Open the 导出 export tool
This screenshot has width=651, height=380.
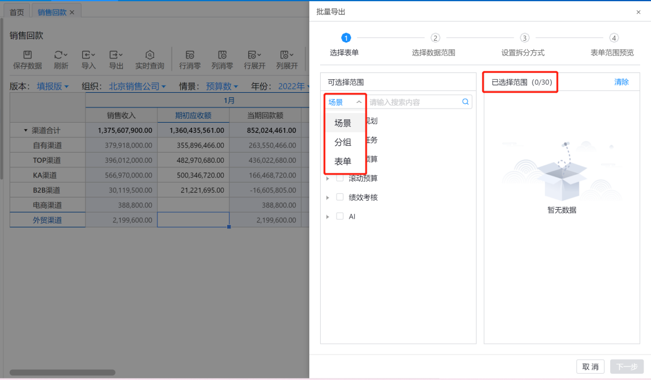[116, 55]
